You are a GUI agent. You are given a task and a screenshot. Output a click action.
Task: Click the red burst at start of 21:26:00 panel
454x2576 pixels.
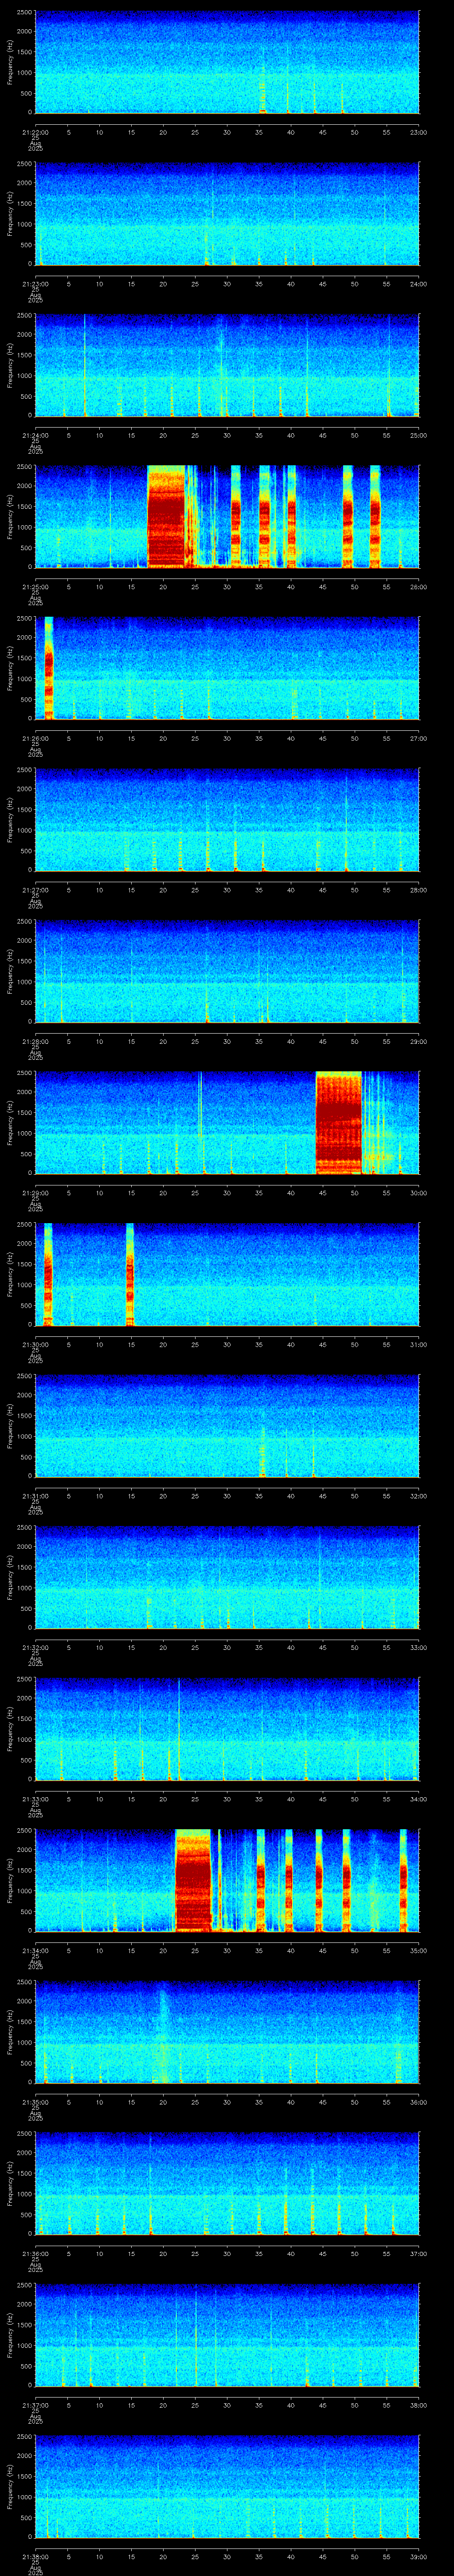(48, 668)
